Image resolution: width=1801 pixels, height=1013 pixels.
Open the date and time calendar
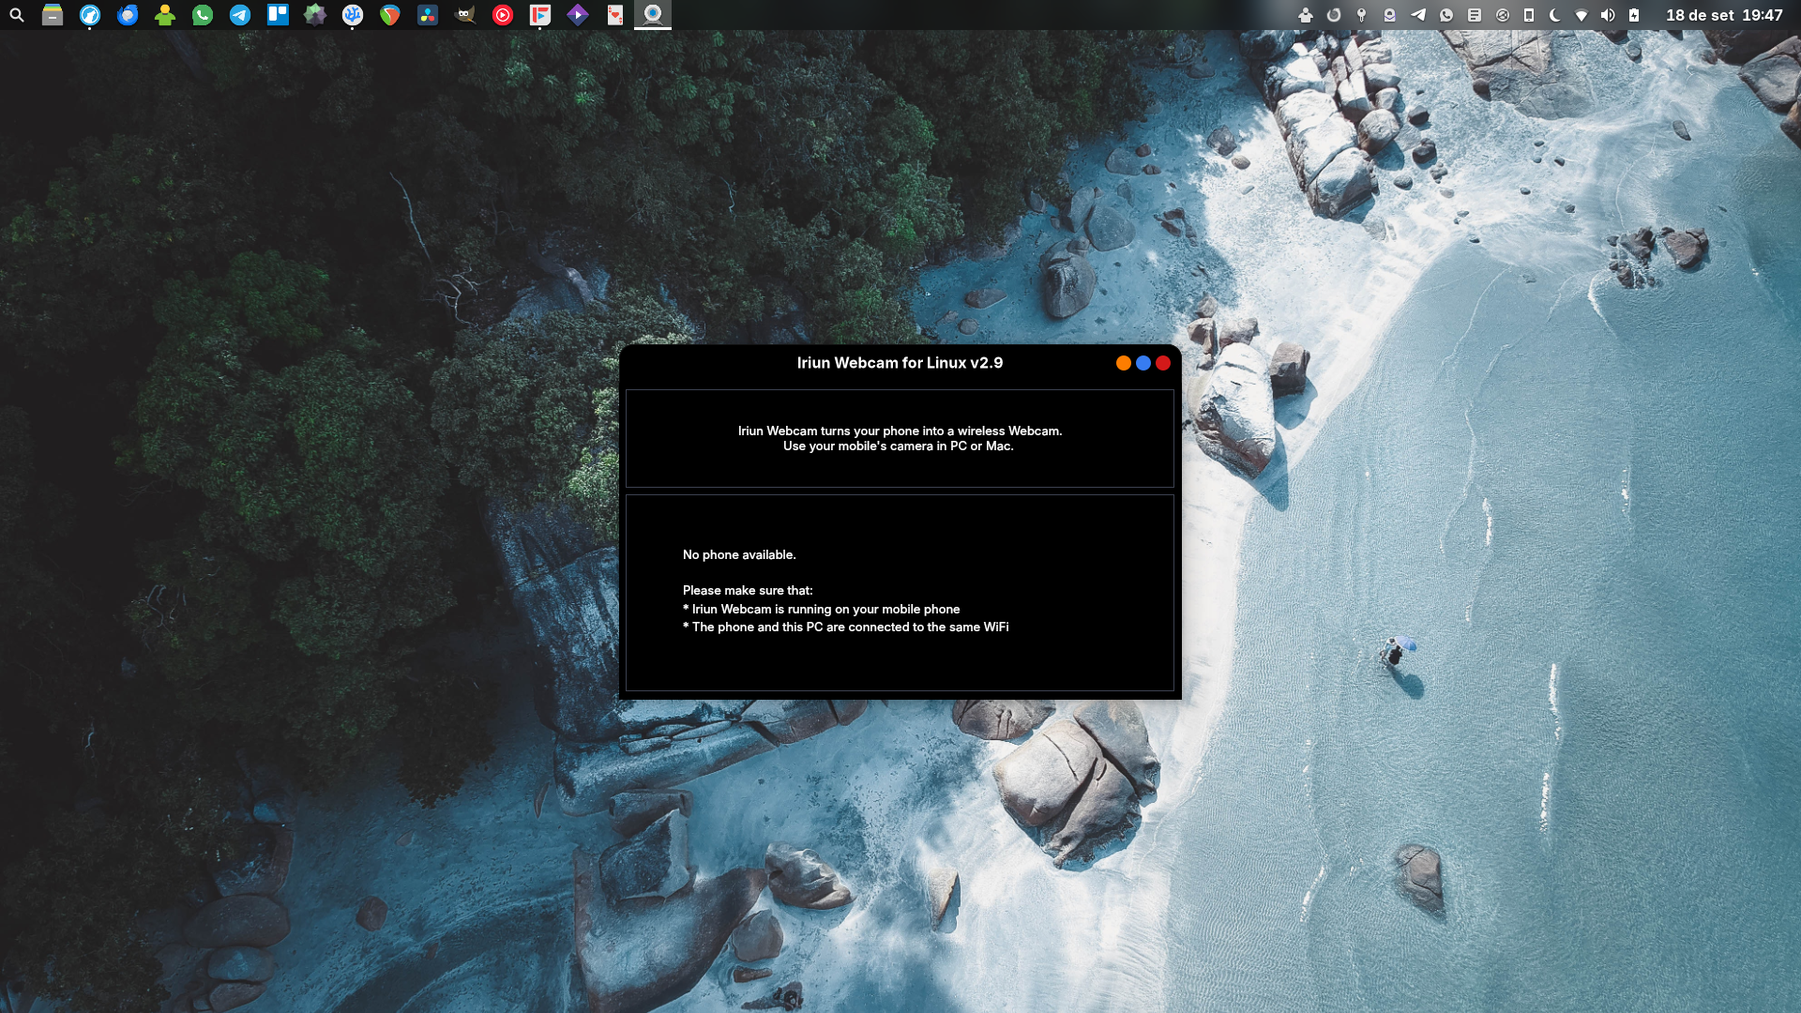1724,15
